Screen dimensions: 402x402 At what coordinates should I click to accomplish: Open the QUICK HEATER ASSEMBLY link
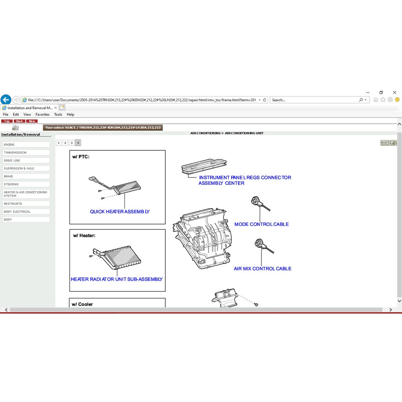[x=120, y=212]
